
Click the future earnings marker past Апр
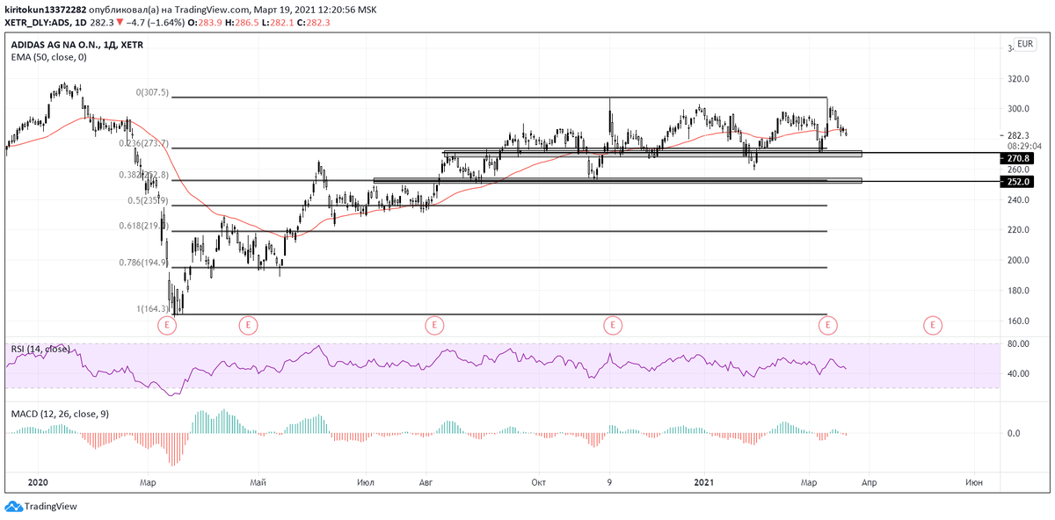click(933, 325)
